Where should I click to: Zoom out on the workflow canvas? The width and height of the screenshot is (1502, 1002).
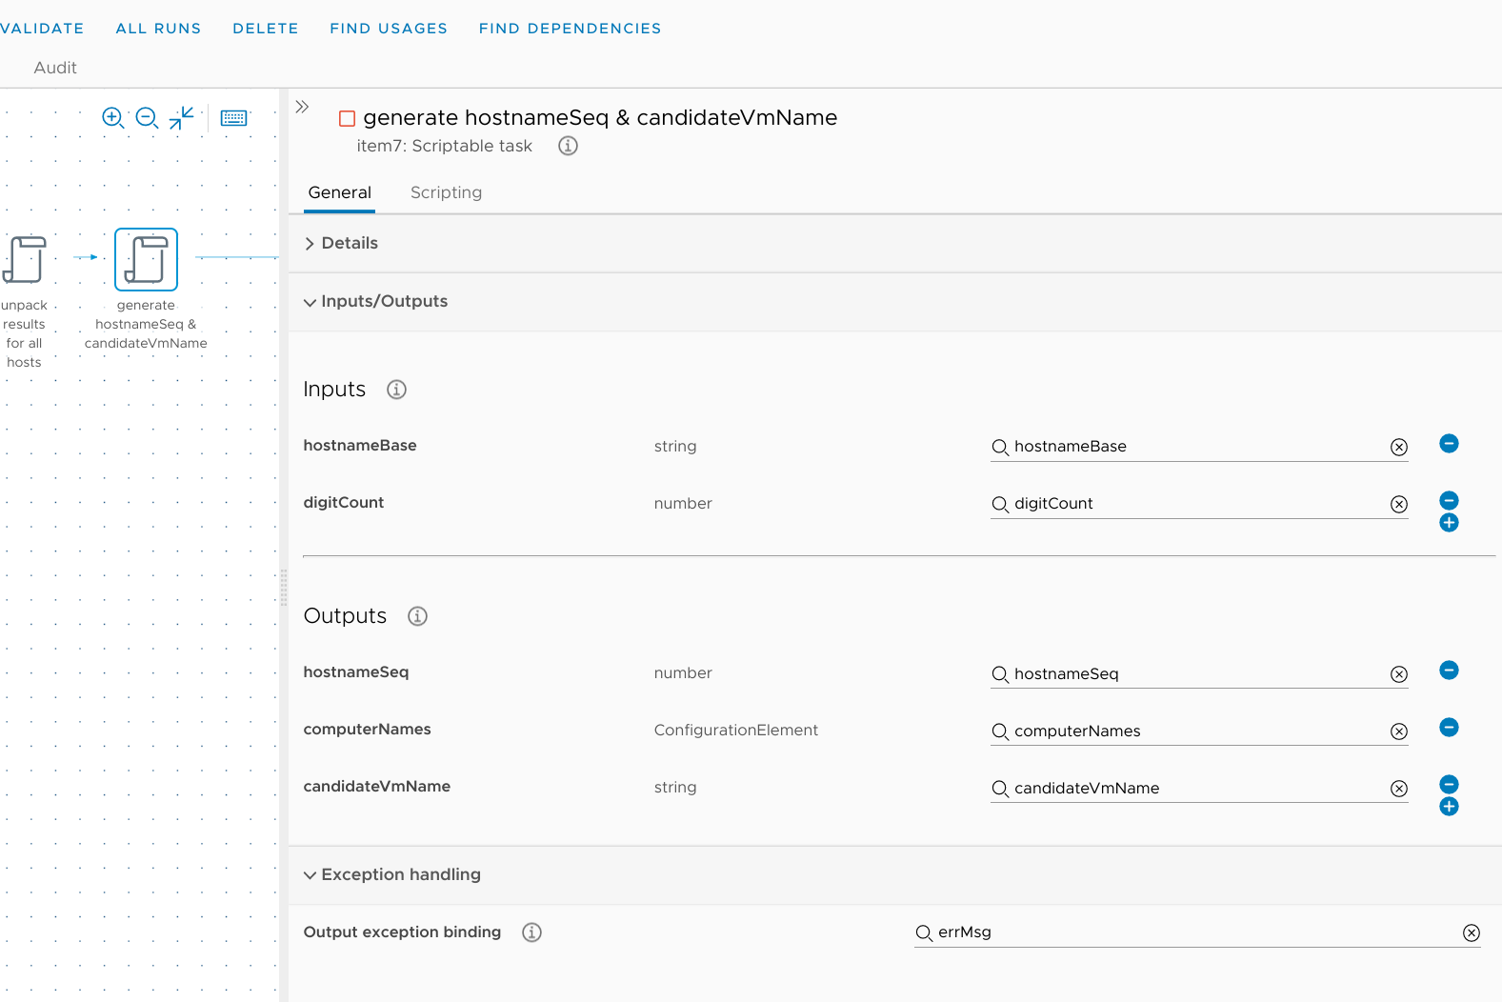(x=148, y=118)
